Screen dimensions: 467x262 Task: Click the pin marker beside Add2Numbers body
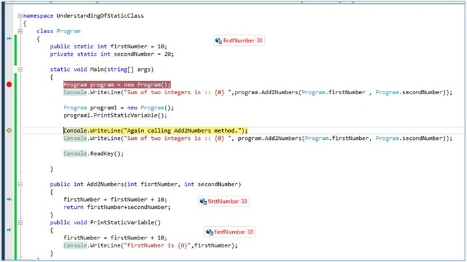click(9, 200)
